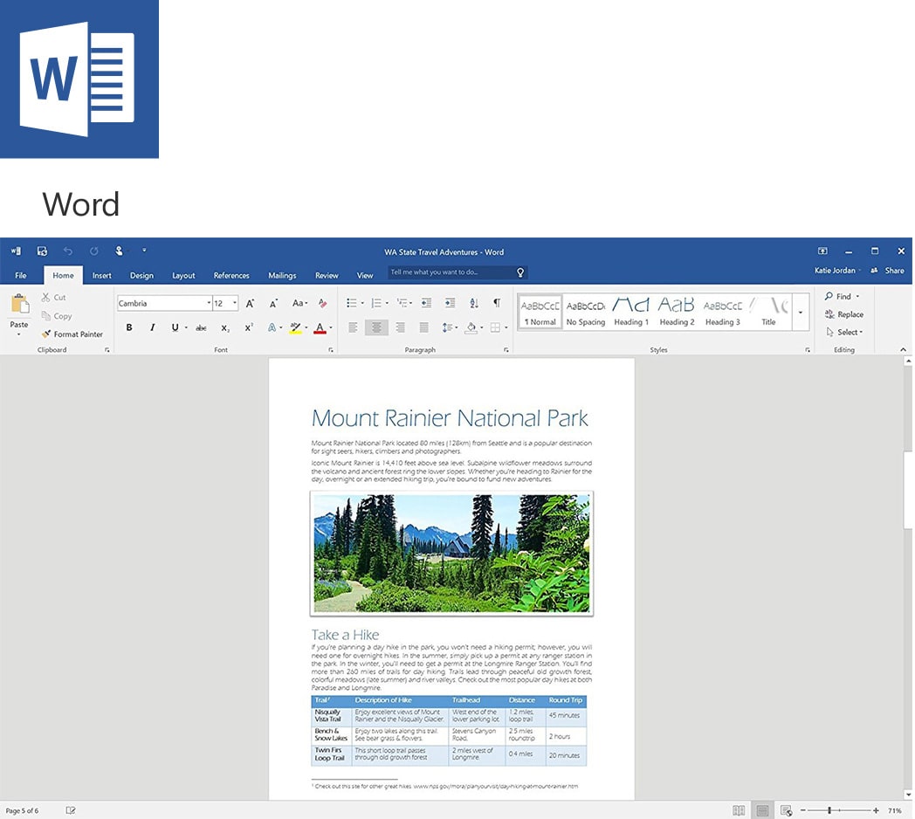Undo the last action
This screenshot has height=819, width=915.
click(68, 251)
